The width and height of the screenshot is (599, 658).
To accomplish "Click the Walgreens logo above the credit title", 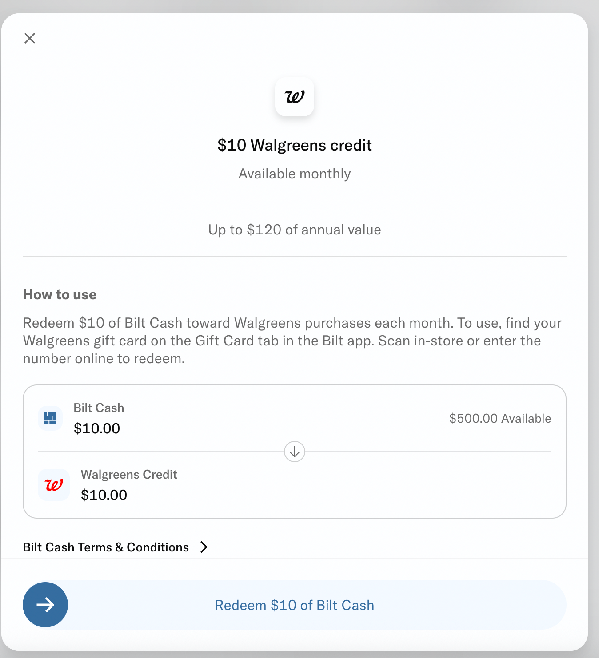I will [294, 97].
